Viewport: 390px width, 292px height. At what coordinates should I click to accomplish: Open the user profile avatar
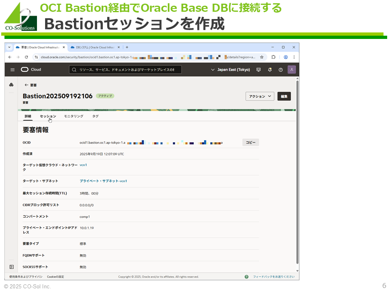coord(292,69)
